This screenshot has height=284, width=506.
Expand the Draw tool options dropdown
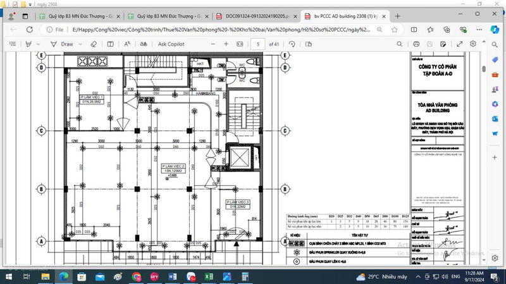80,44
